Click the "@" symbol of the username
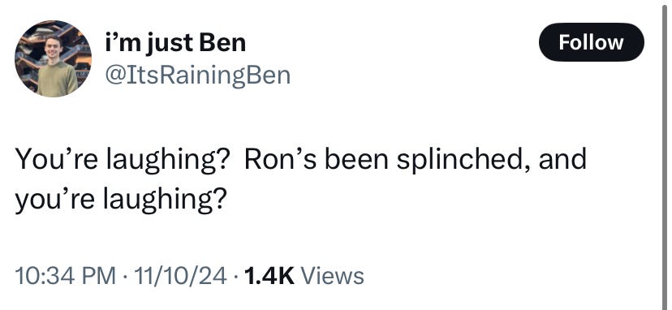672x310 pixels. [114, 75]
